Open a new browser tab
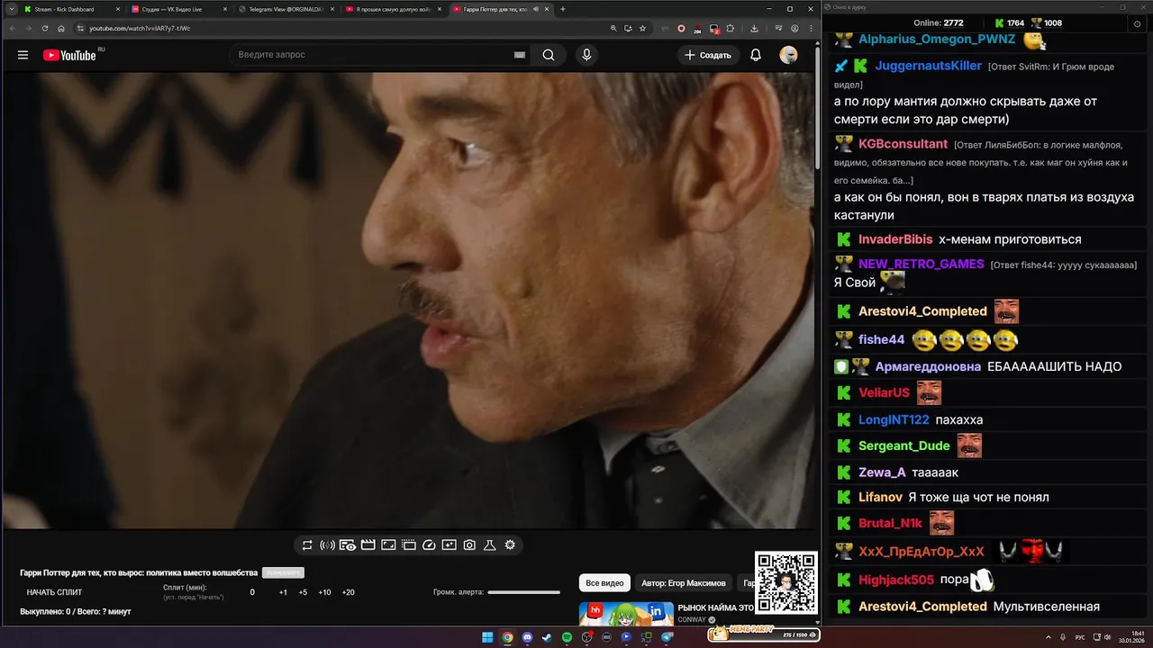Image resolution: width=1153 pixels, height=648 pixels. (x=563, y=9)
